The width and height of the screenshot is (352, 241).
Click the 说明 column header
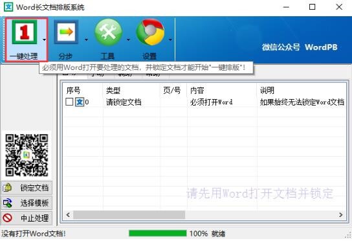[267, 91]
